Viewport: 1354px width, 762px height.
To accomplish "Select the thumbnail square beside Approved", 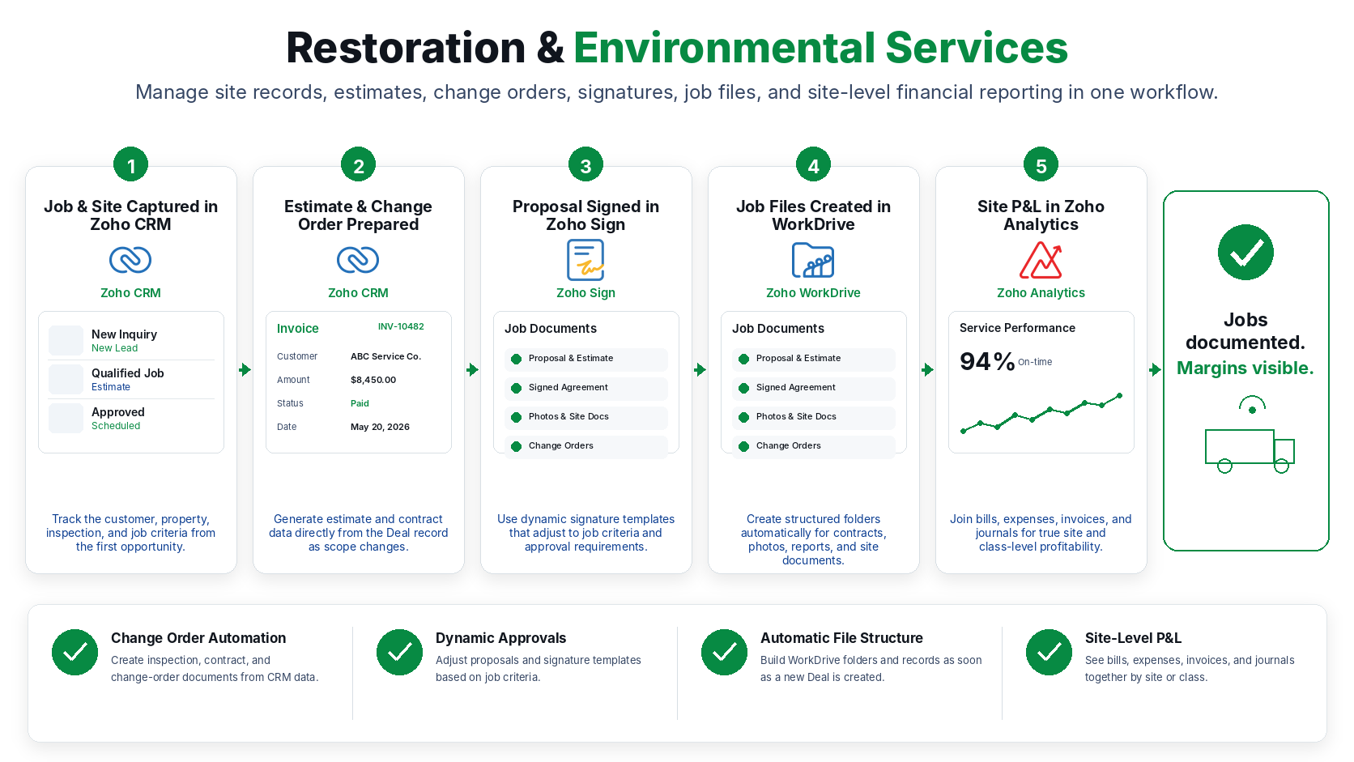I will 66,418.
